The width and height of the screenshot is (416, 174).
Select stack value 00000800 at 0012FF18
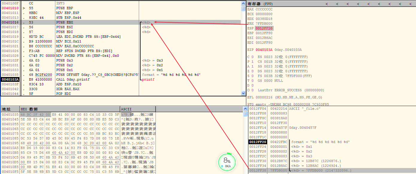pyautogui.click(x=278, y=132)
